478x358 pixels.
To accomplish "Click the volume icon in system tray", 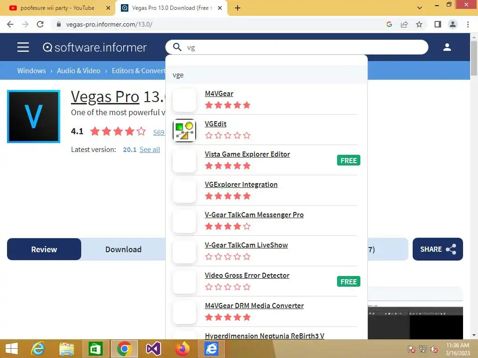I will pyautogui.click(x=434, y=349).
